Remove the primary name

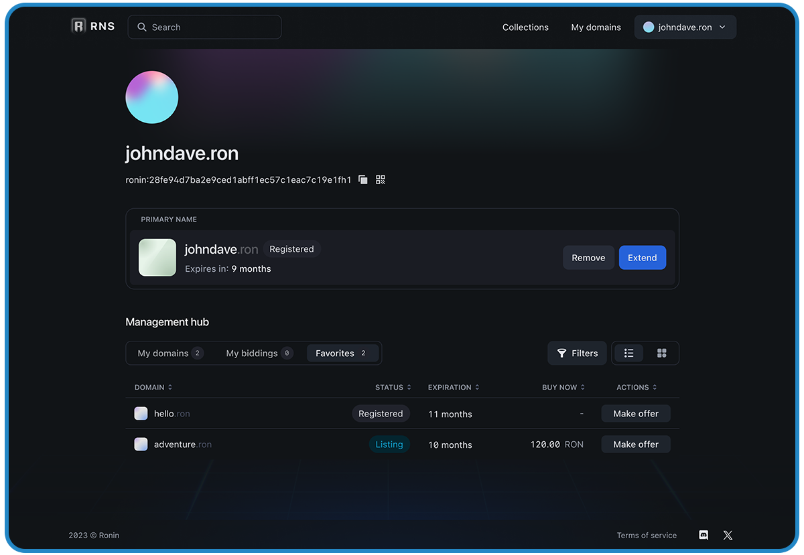pos(588,258)
